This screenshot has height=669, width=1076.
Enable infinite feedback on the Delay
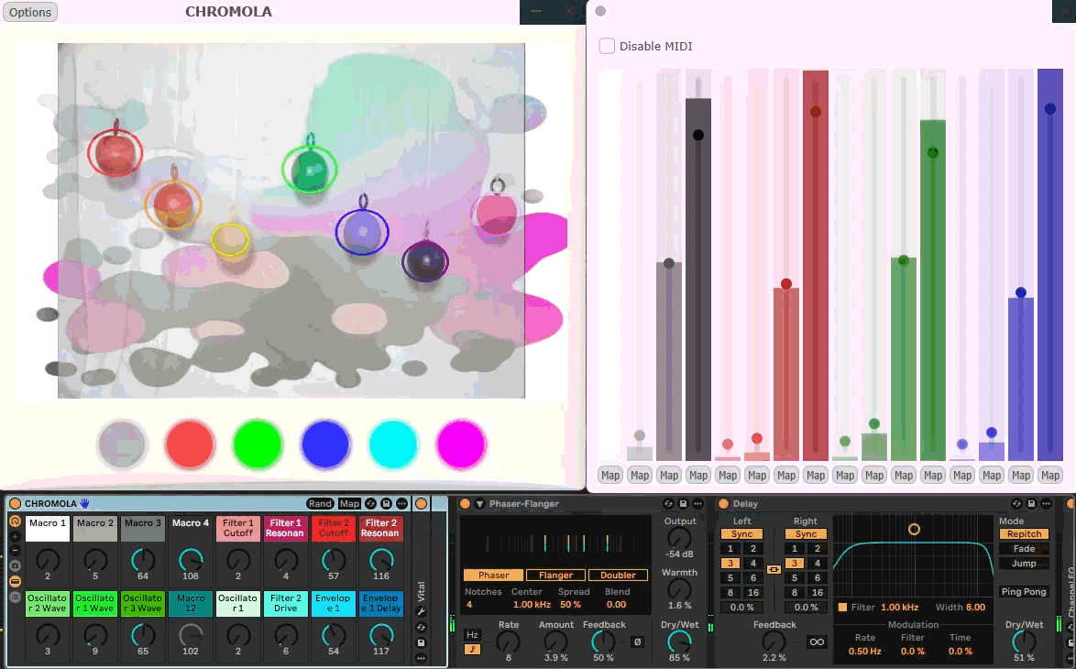tap(817, 642)
